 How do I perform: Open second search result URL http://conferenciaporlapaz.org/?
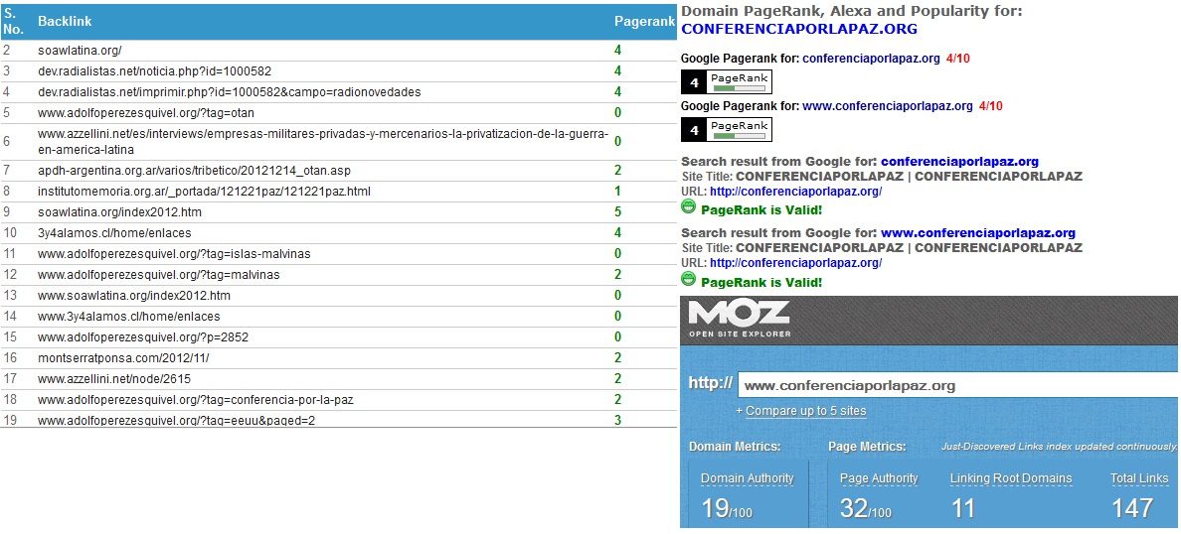pos(795,263)
